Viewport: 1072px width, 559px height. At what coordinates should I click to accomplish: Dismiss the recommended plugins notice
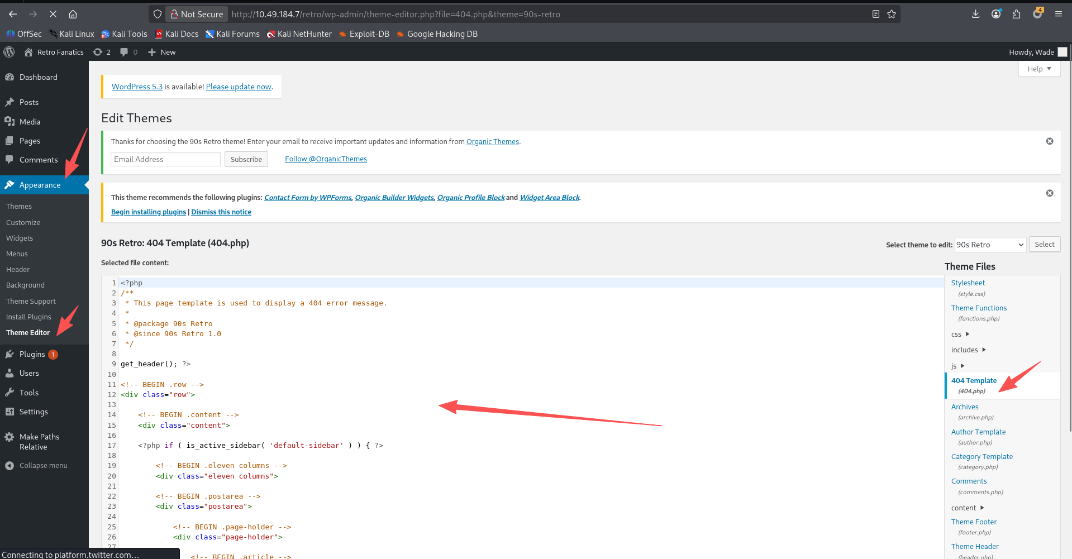[x=1049, y=193]
